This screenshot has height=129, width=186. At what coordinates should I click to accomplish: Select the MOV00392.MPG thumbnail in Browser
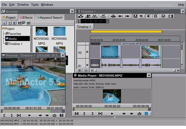(x=42, y=31)
